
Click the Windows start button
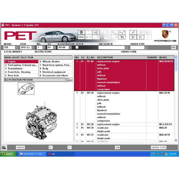click(8, 154)
